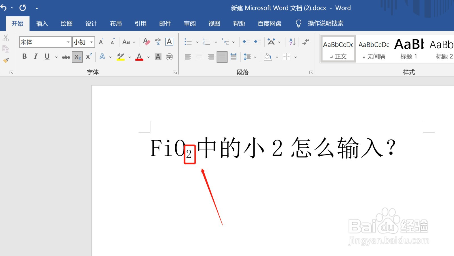Click the Asian Layout icon

(x=271, y=42)
